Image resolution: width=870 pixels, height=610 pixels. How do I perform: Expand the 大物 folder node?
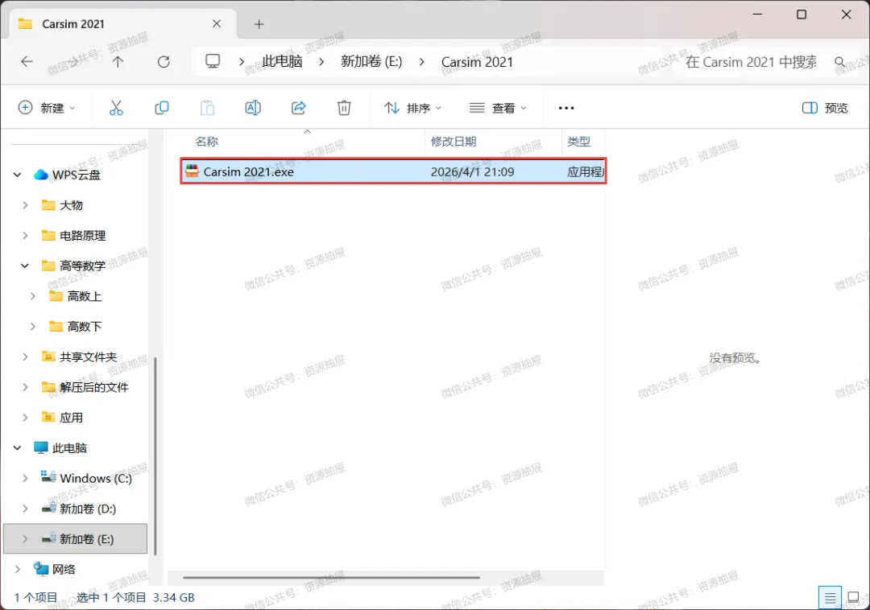(x=25, y=205)
